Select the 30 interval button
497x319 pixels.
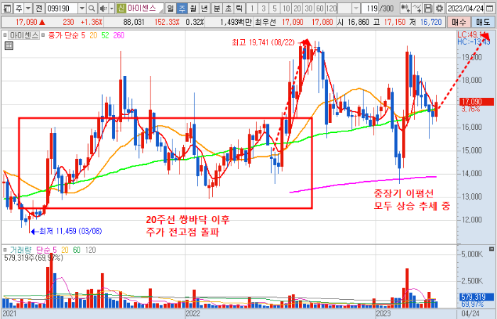(309, 9)
